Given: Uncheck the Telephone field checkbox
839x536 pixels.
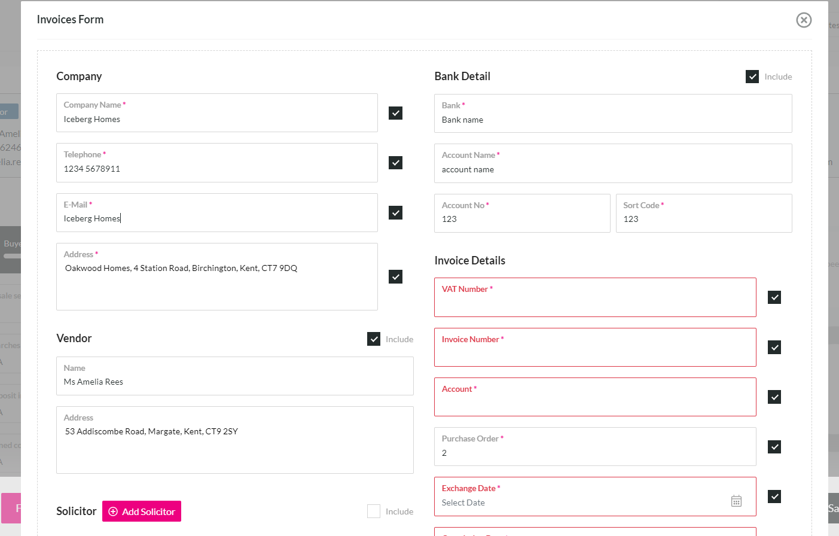Looking at the screenshot, I should (x=395, y=163).
